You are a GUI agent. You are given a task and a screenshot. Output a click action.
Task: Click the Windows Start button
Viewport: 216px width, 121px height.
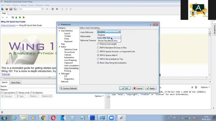tap(4, 118)
